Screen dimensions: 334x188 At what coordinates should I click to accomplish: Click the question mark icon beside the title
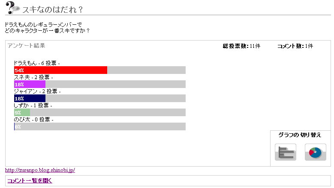(12, 8)
